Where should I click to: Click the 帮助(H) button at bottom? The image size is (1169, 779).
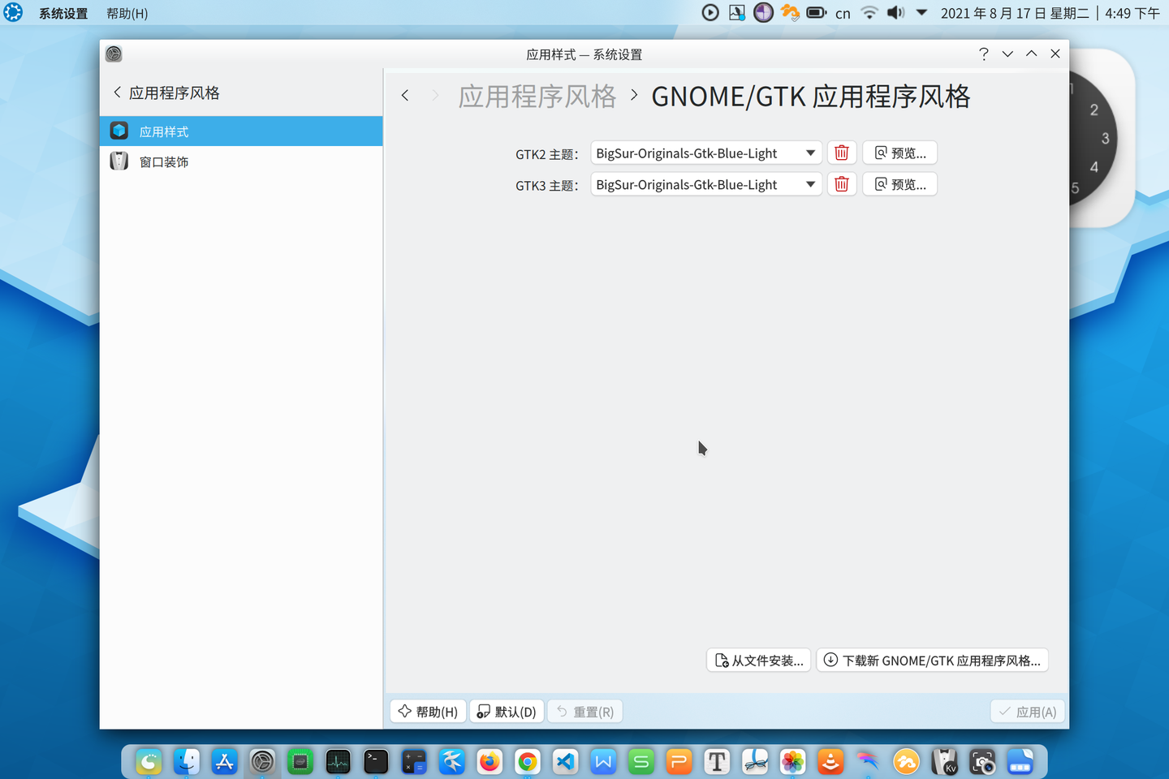pyautogui.click(x=428, y=711)
